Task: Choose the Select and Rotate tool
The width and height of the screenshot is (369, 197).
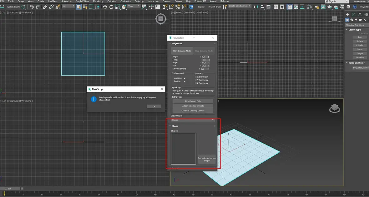Action: click(x=111, y=7)
